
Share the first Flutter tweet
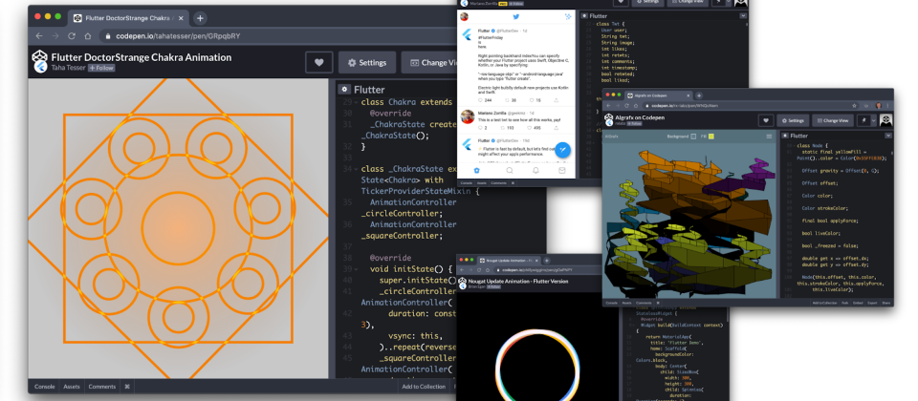556,100
